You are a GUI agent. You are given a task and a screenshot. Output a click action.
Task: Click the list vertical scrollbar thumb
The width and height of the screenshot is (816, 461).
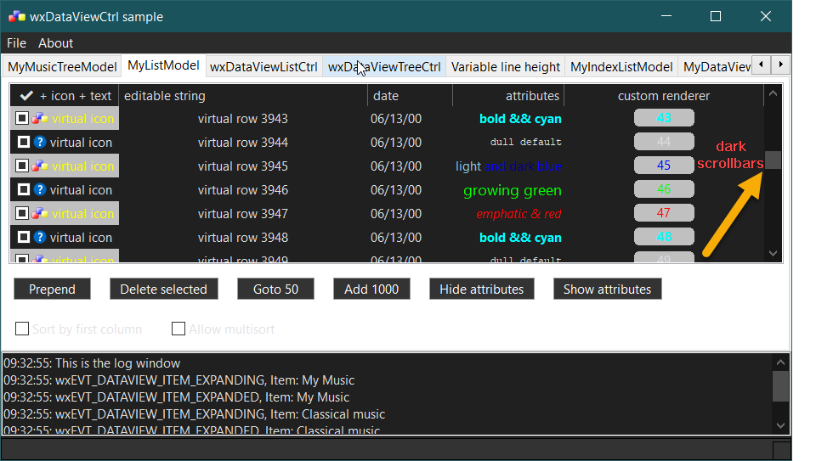pos(773,160)
